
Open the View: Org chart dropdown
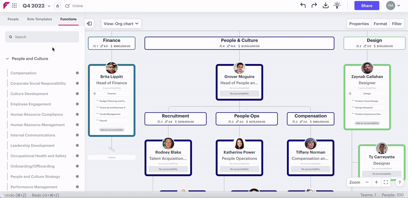(x=121, y=24)
